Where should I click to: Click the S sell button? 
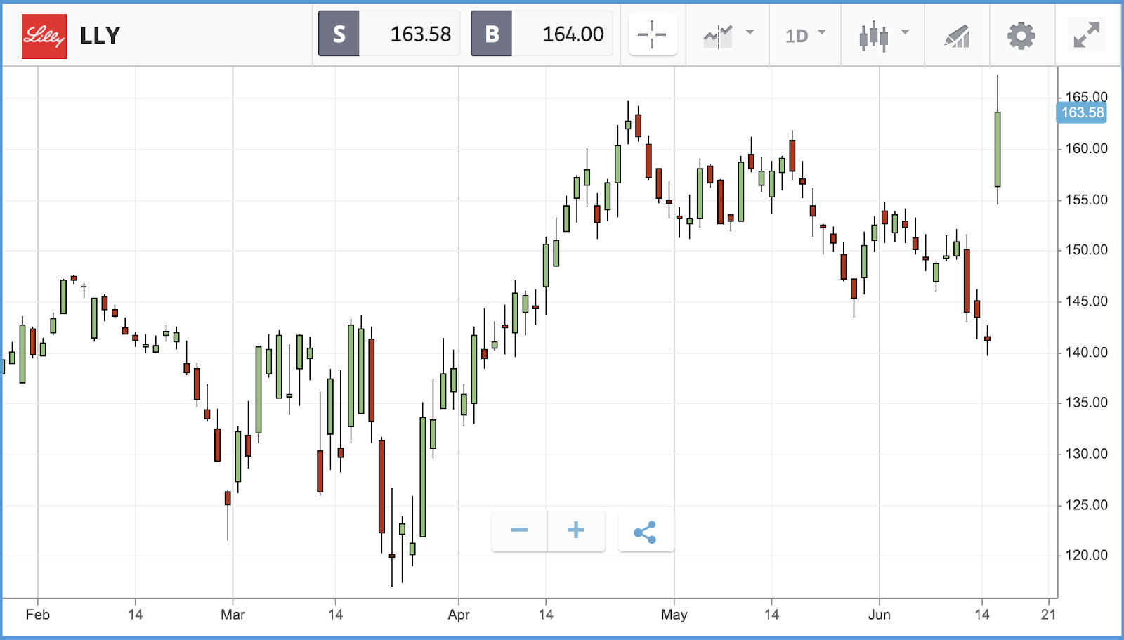(339, 34)
